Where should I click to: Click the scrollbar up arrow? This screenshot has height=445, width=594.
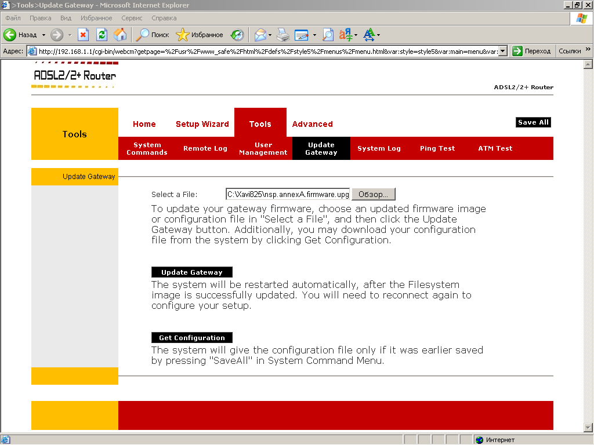pyautogui.click(x=588, y=64)
